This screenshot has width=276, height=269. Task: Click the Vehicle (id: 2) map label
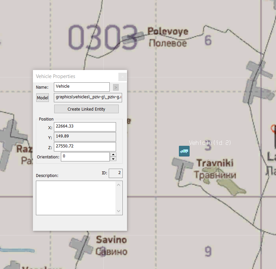(x=209, y=142)
